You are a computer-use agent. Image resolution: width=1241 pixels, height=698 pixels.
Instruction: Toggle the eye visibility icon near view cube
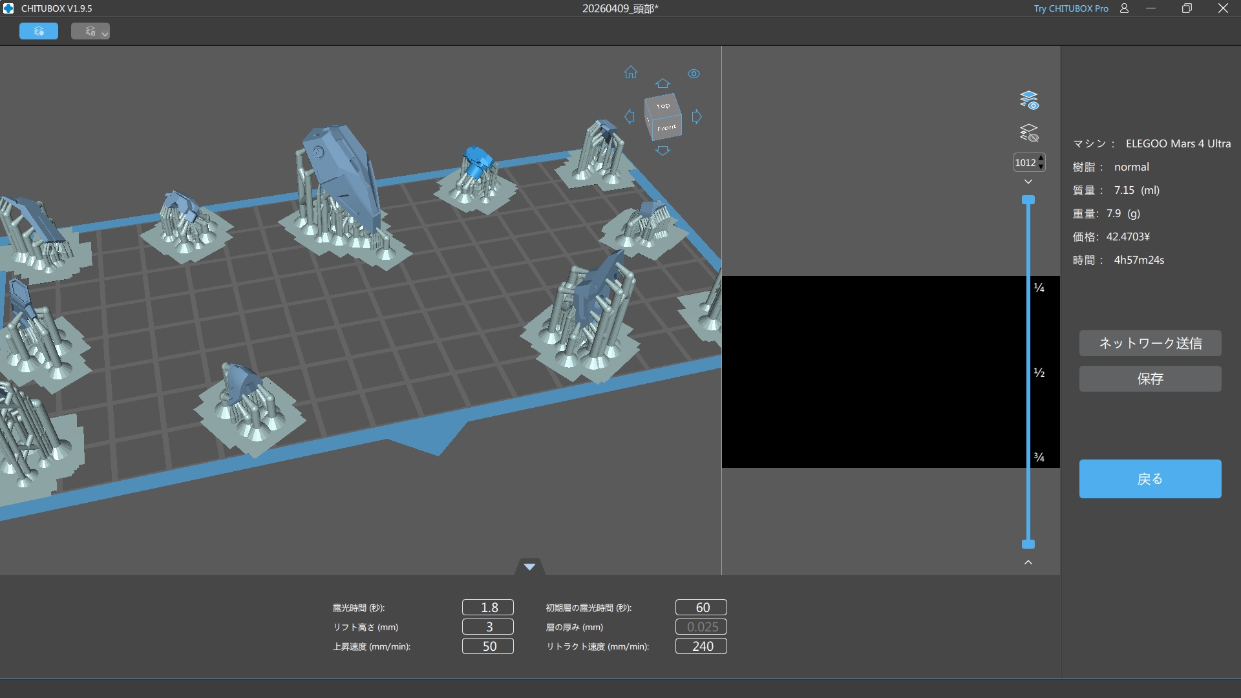point(694,74)
